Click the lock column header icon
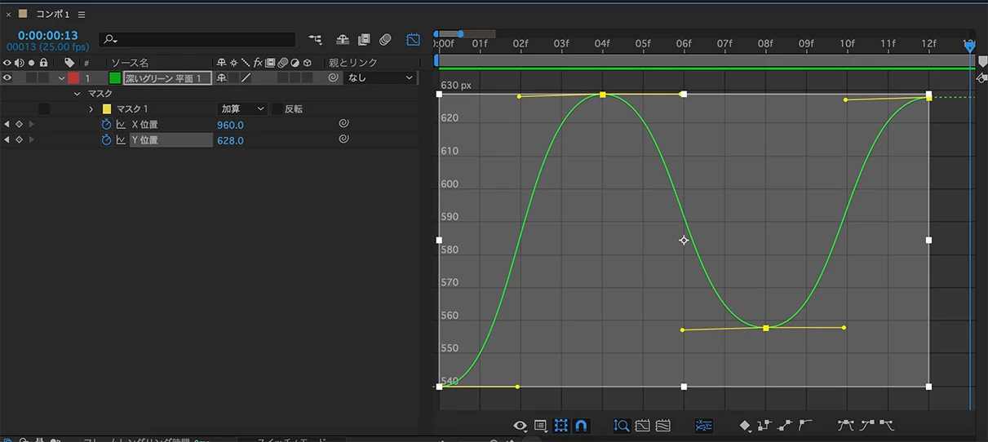 click(44, 63)
